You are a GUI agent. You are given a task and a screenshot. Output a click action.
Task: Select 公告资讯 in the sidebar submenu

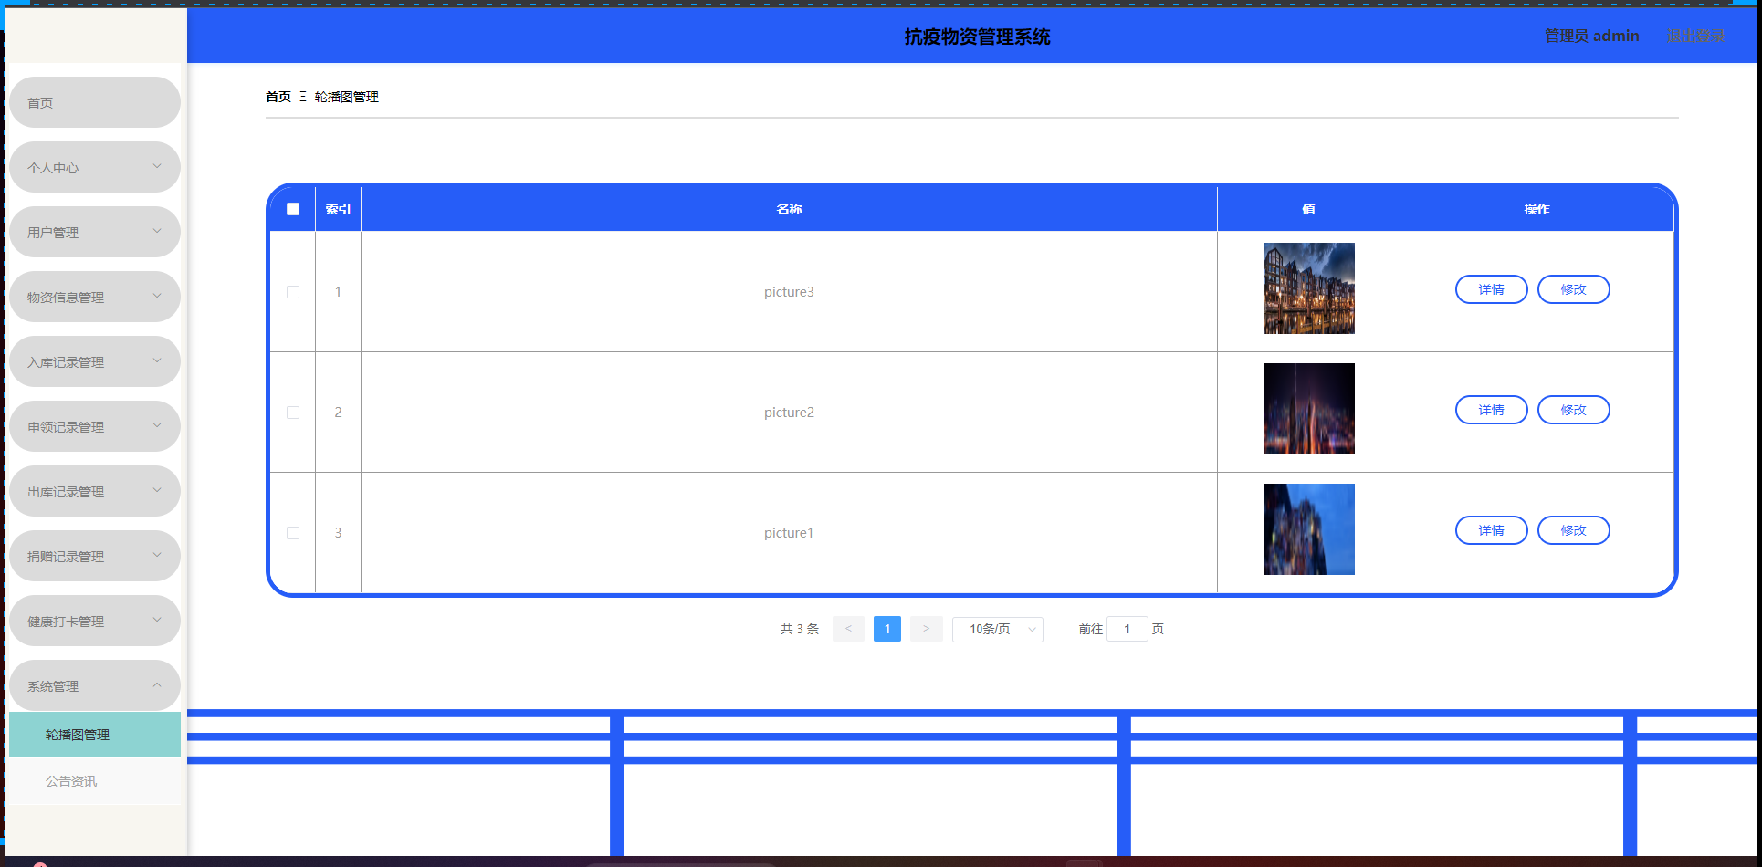[71, 781]
